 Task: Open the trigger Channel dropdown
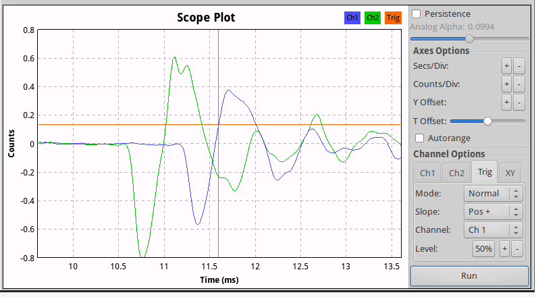click(x=493, y=230)
